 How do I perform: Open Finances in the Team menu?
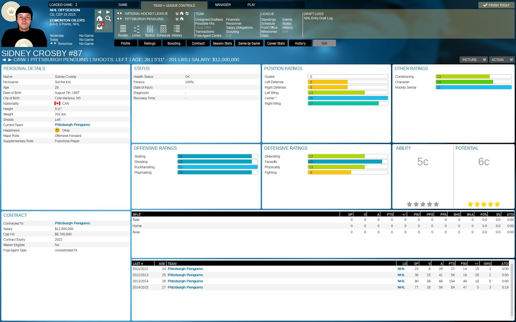(233, 20)
